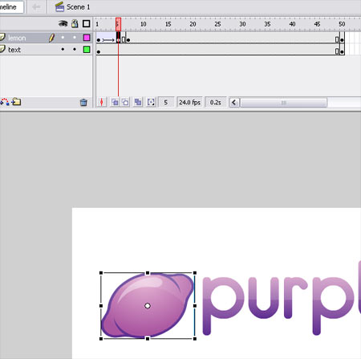Screen dimensions: 361x359
Task: Click timeline scrollbar left arrow
Action: 234,103
